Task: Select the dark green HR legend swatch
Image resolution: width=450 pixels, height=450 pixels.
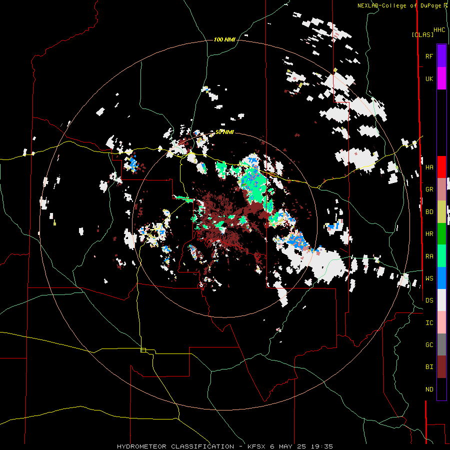Action: point(441,234)
